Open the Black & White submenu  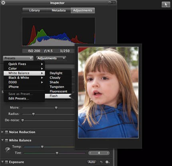coord(24,78)
